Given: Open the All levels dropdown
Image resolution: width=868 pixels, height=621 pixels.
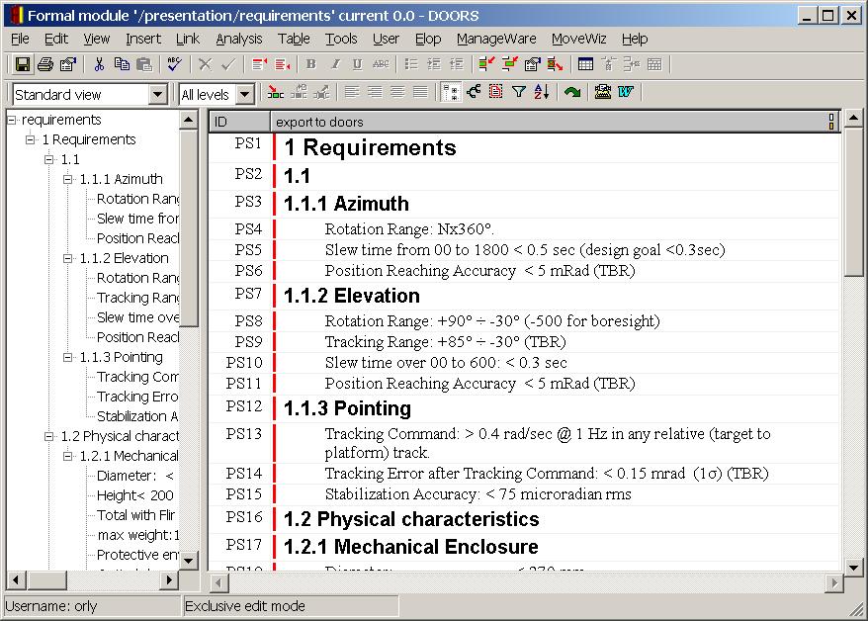Looking at the screenshot, I should point(244,95).
